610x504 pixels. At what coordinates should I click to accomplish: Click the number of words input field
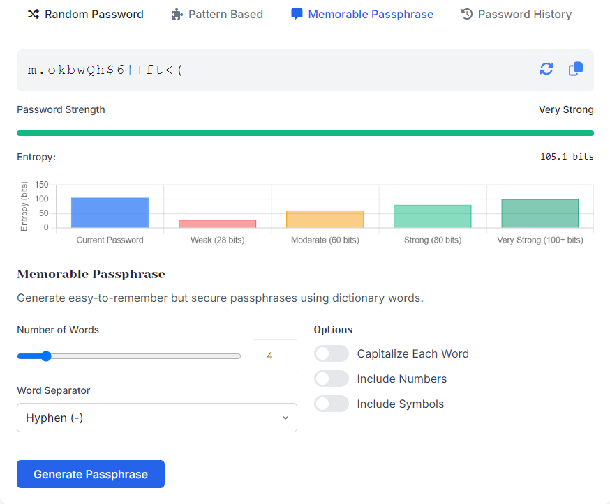click(275, 356)
